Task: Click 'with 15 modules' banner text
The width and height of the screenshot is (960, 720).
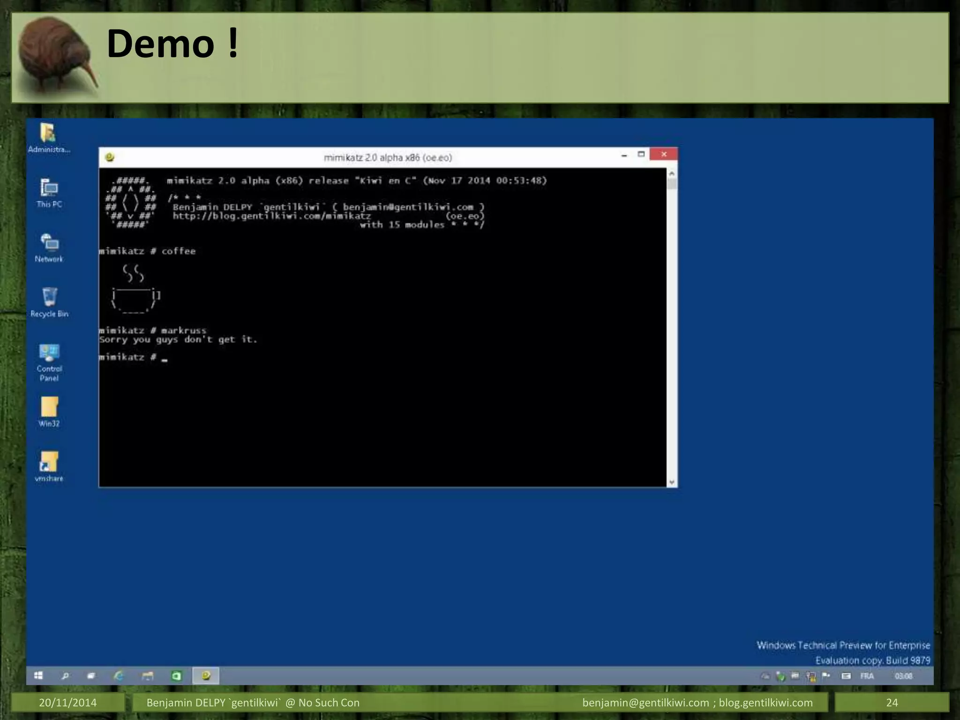Action: click(x=402, y=225)
